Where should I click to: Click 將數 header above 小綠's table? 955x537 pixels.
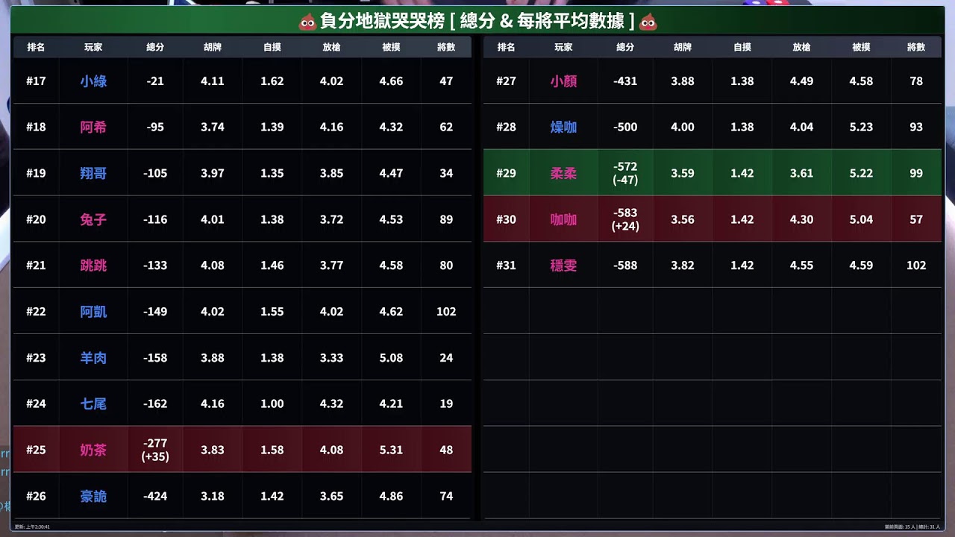click(446, 47)
